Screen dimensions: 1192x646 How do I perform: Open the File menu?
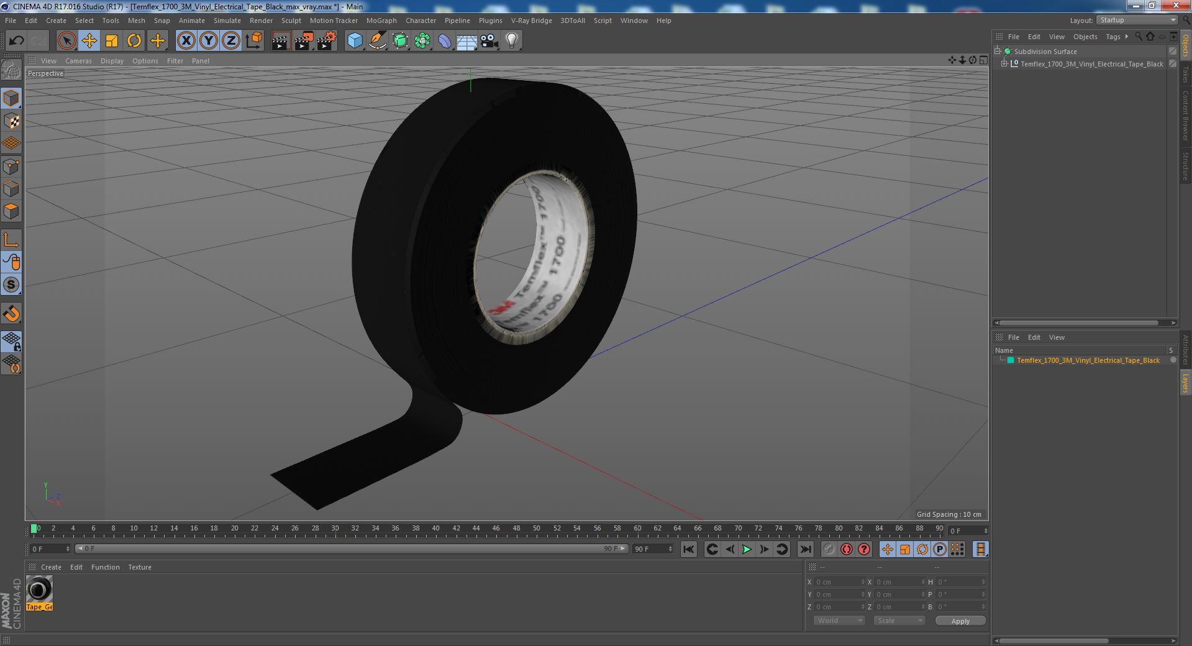click(x=11, y=20)
